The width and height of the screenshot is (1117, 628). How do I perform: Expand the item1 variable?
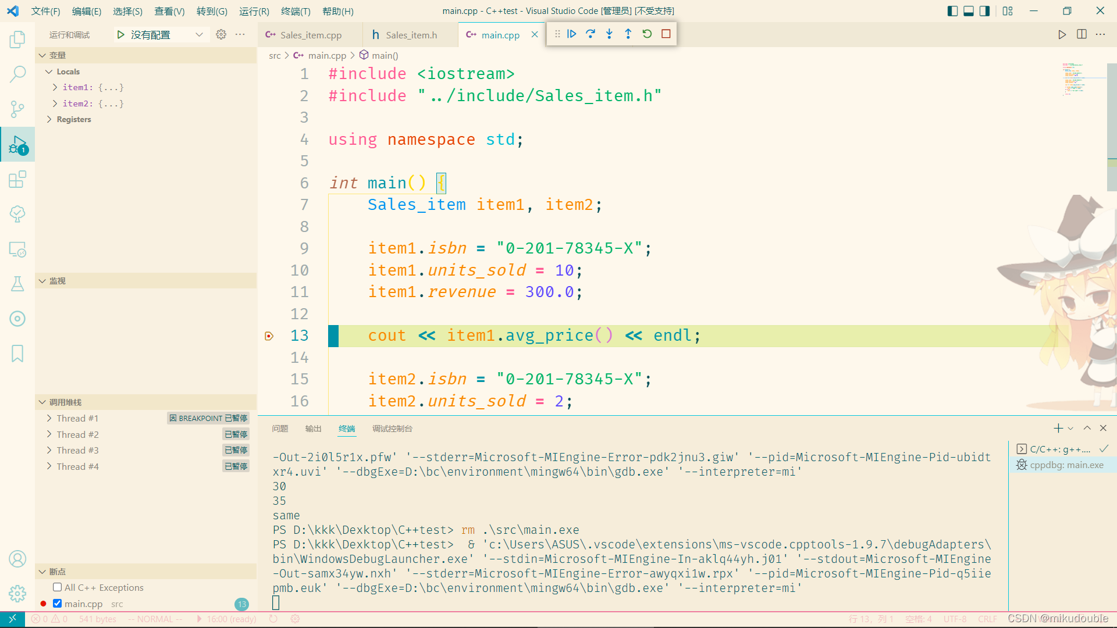coord(55,87)
